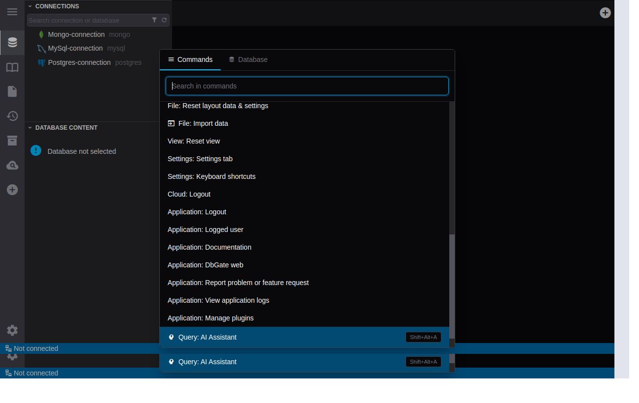
Task: Open the saved files sidebar icon
Action: pos(12,91)
